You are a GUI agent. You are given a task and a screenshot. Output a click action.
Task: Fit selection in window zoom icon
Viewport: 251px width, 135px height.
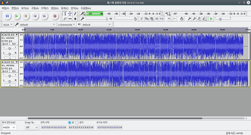pyautogui.click(x=199, y=19)
